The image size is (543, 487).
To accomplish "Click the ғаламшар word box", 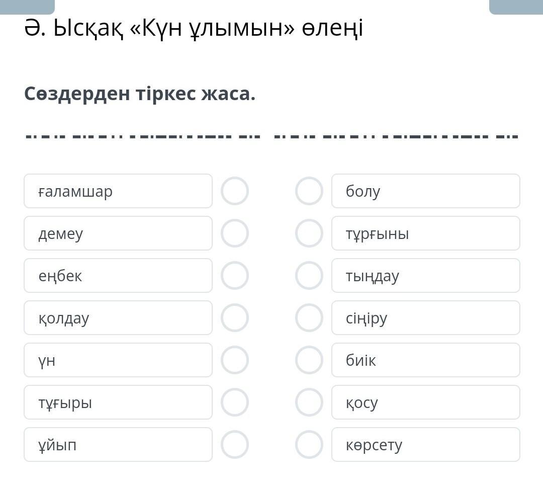I will [118, 191].
